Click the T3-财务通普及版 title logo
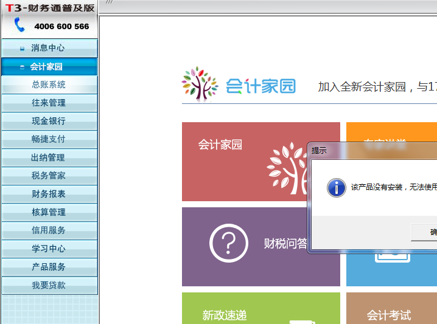The width and height of the screenshot is (437, 324). tap(50, 8)
